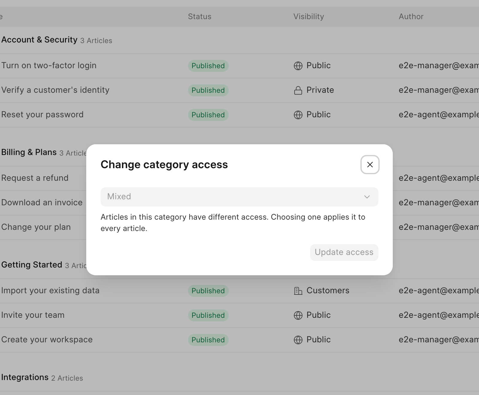Click the Customers visibility label

coord(328,291)
